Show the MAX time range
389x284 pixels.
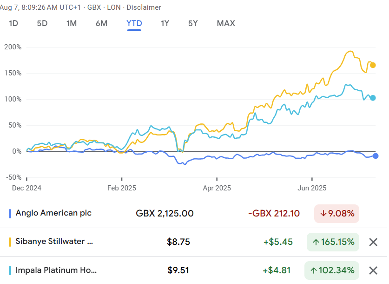226,23
